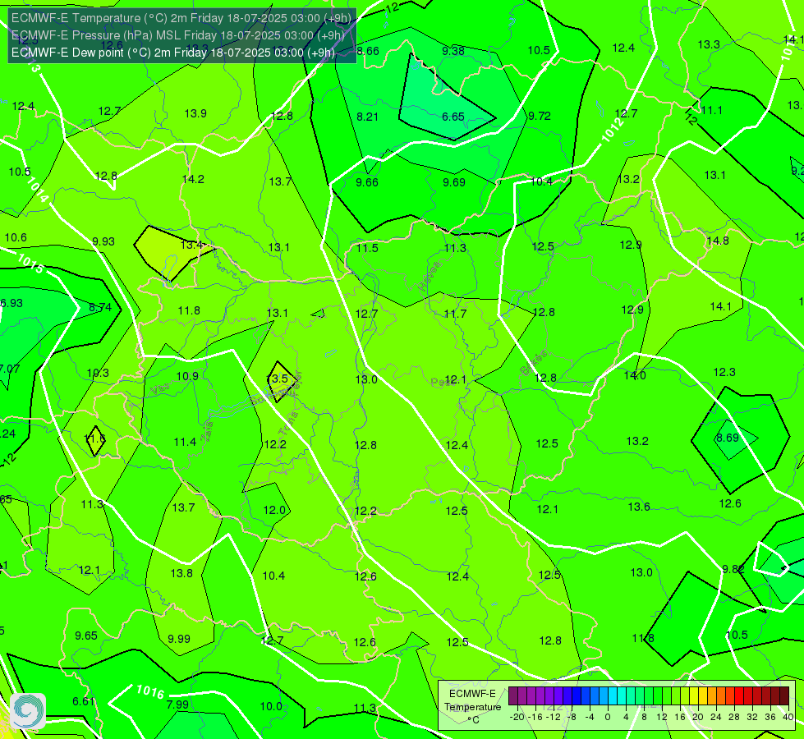Click the 8.21 temperature value

[x=367, y=117]
